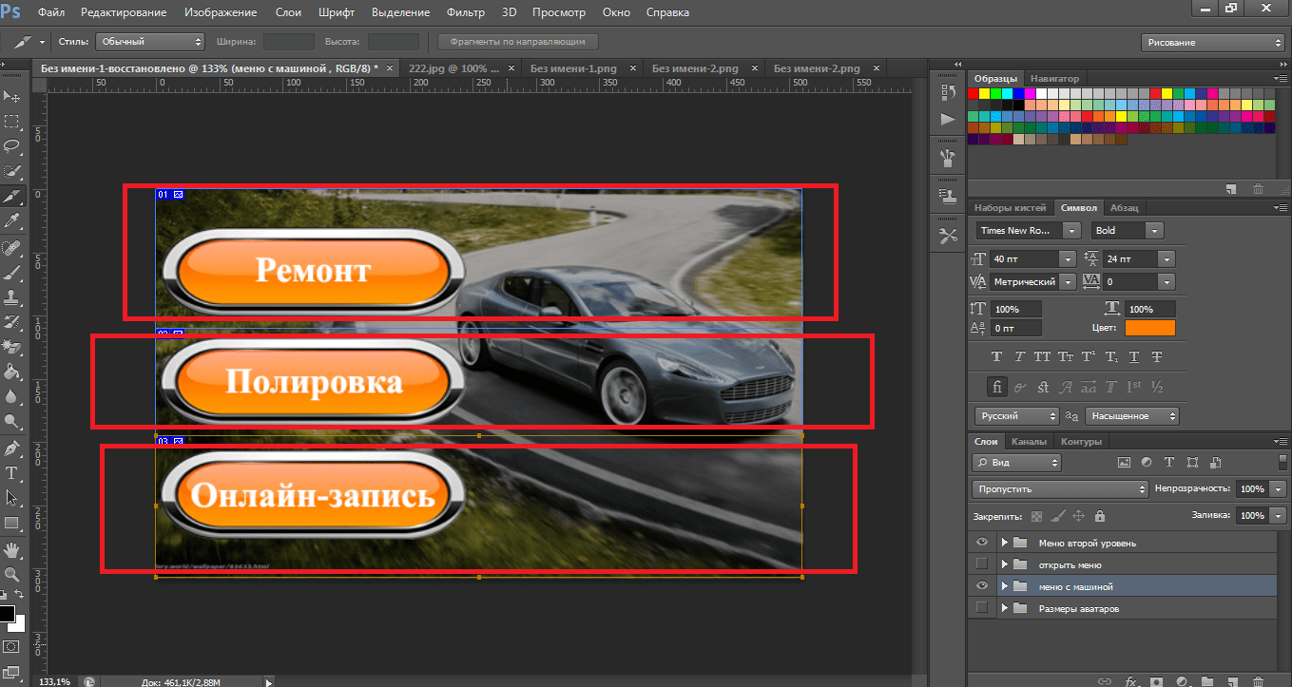Click the 'Фрагменты по направляющим' button
Viewport: 1292px width, 687px height.
(x=518, y=42)
